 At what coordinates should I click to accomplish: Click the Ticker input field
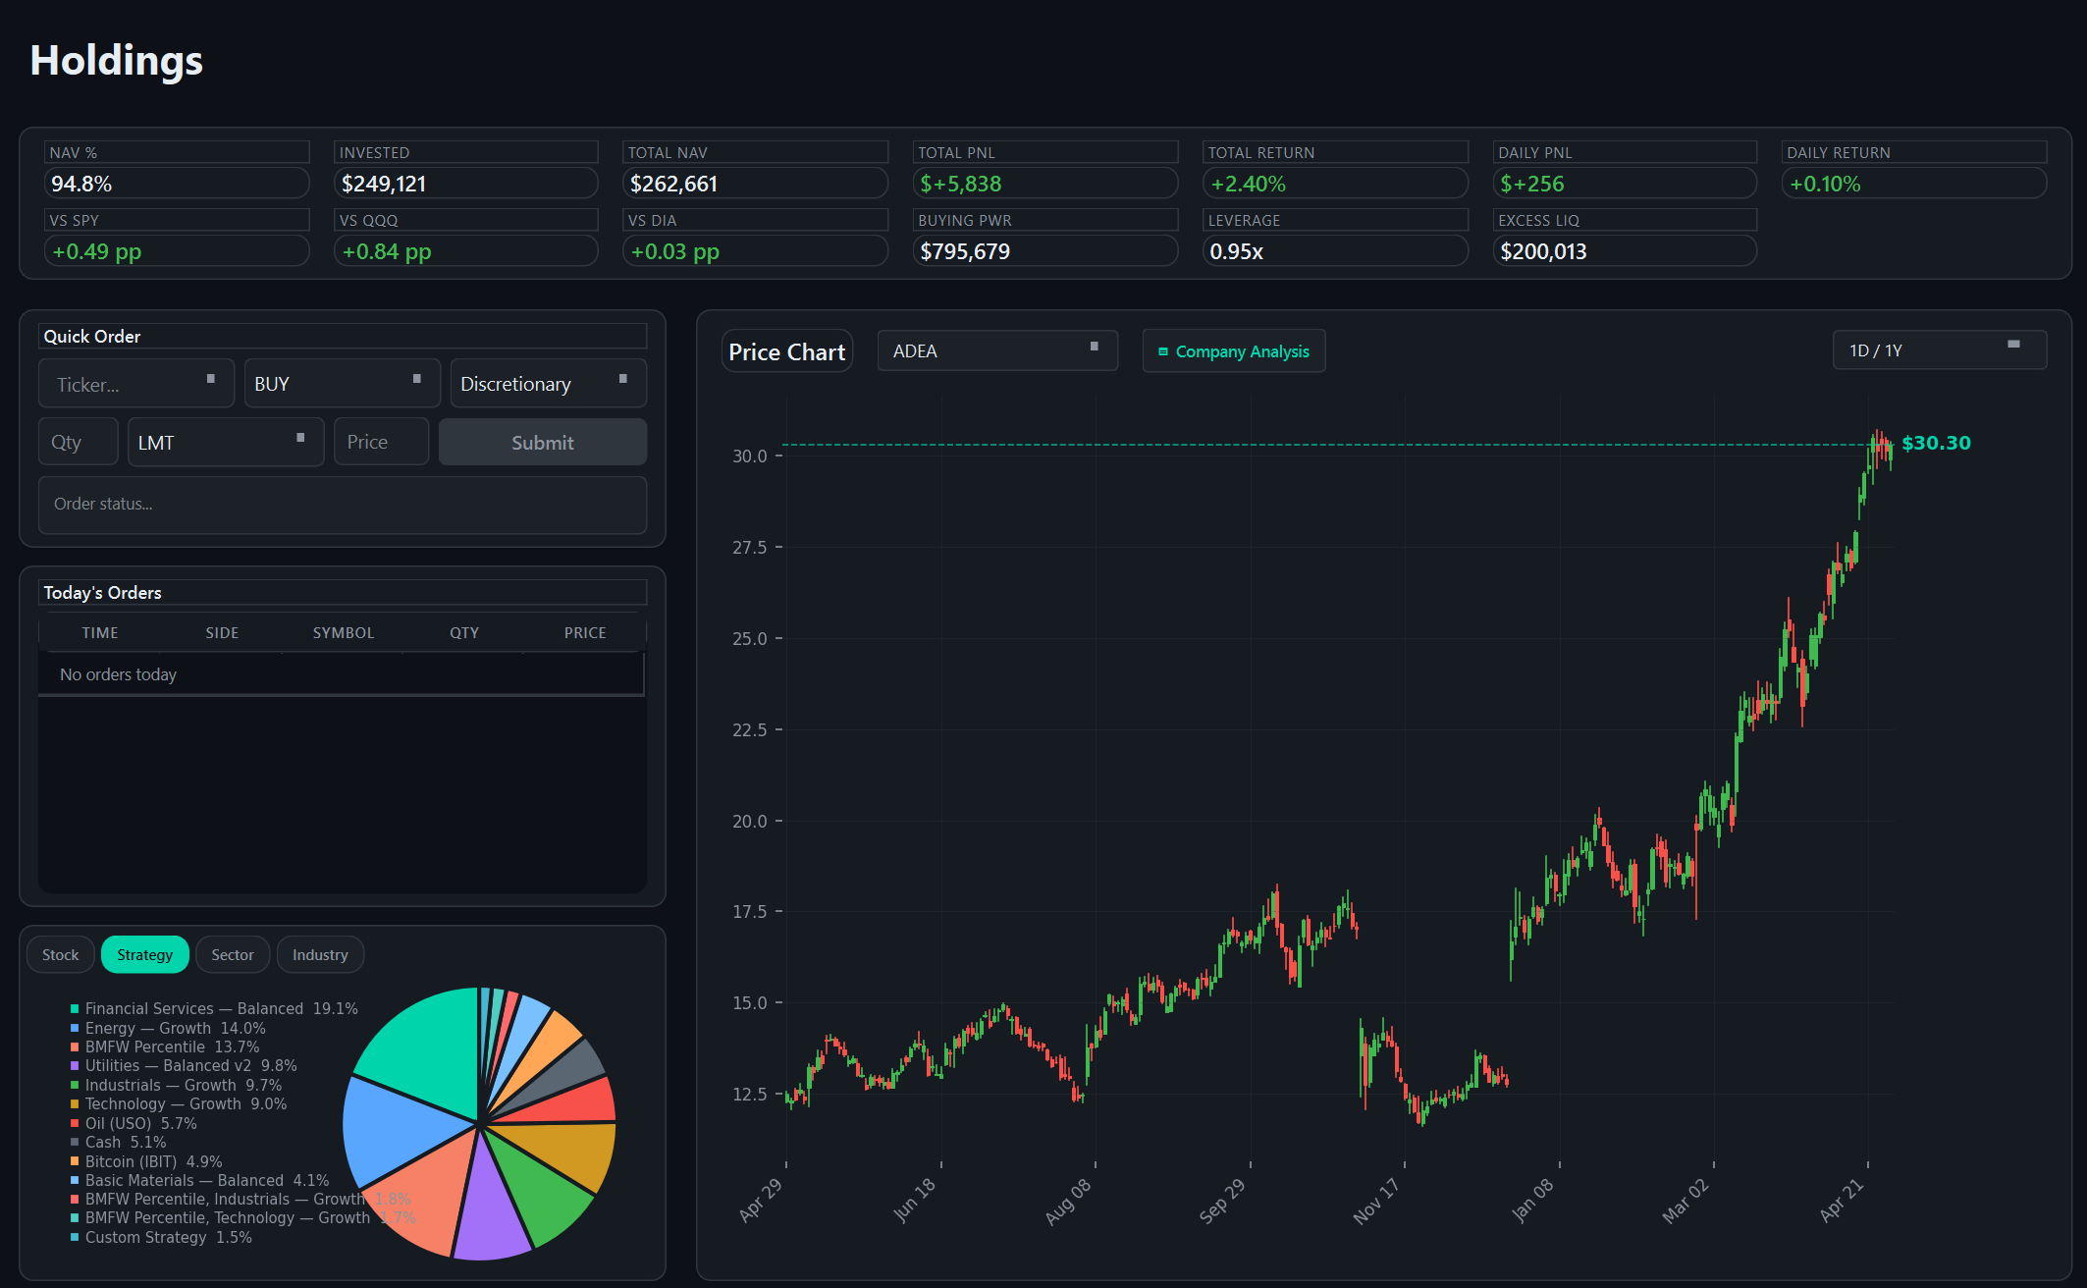pos(135,383)
